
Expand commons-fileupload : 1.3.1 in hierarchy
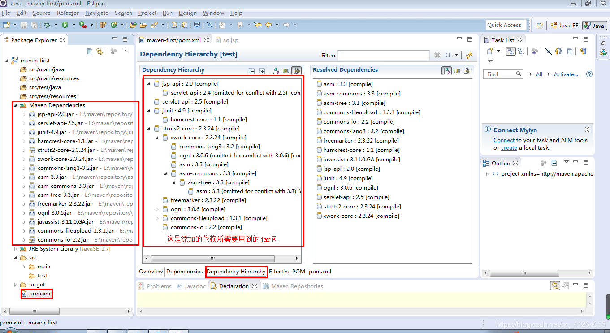157,218
